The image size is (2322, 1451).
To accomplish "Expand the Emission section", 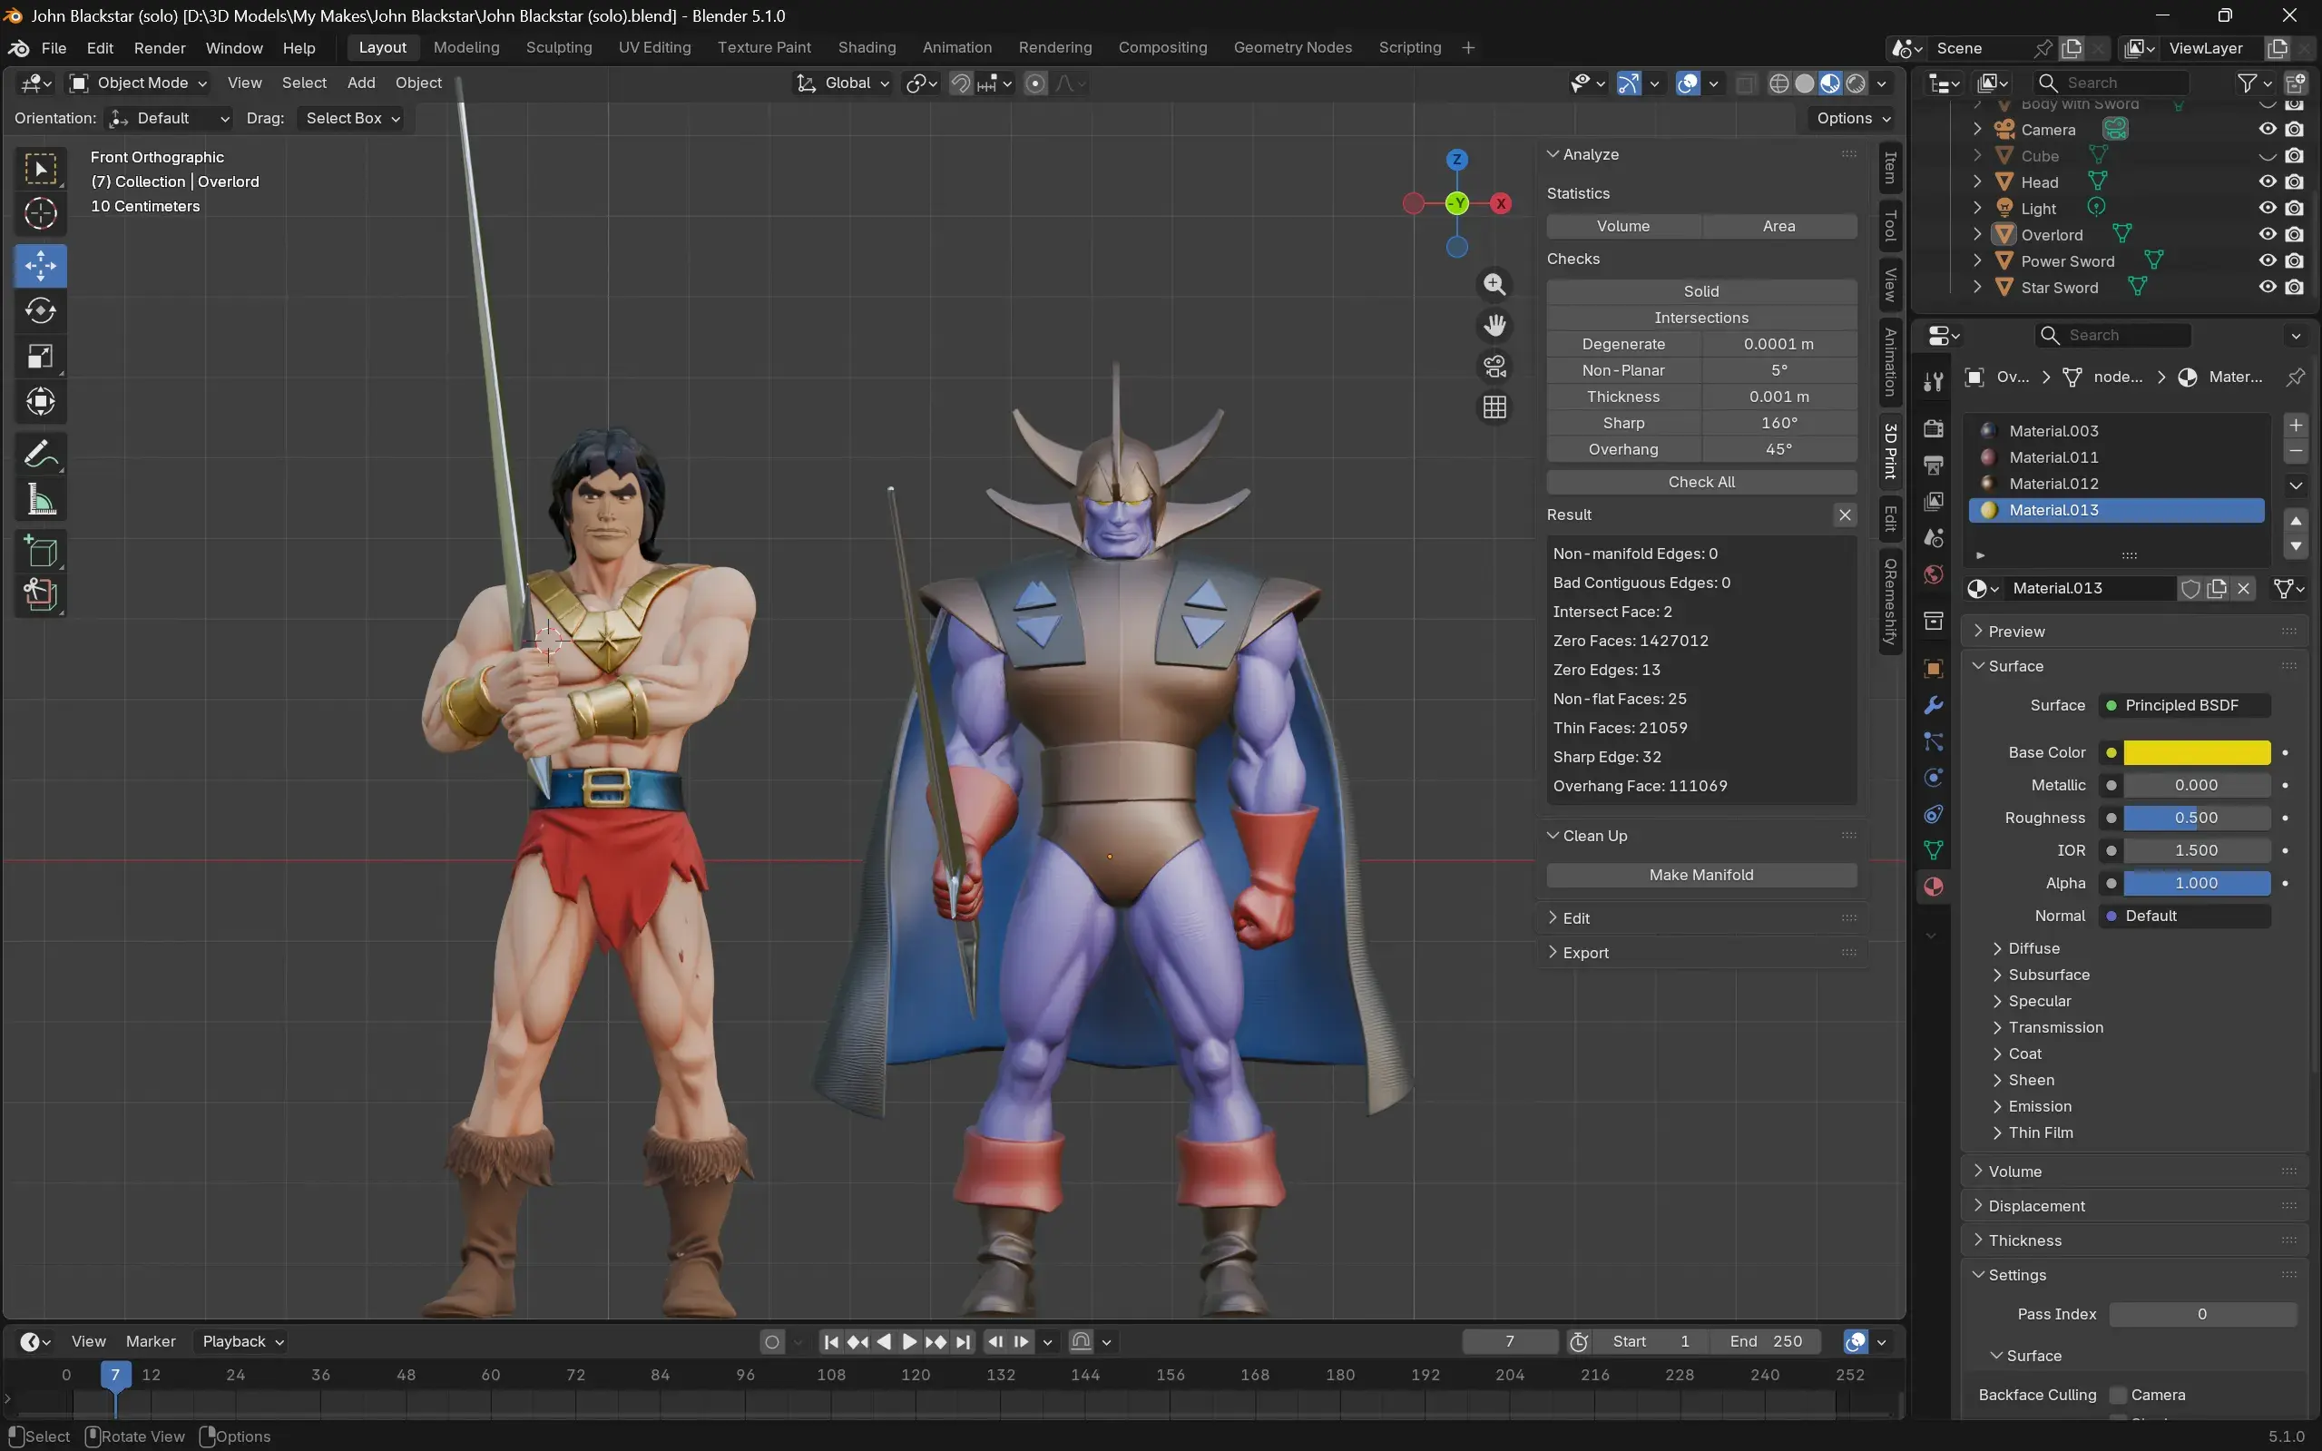I will (2039, 1106).
